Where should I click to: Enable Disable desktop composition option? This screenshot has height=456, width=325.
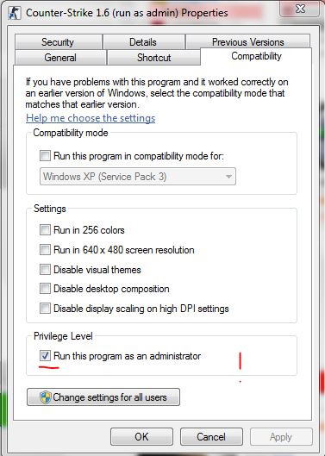click(x=45, y=289)
